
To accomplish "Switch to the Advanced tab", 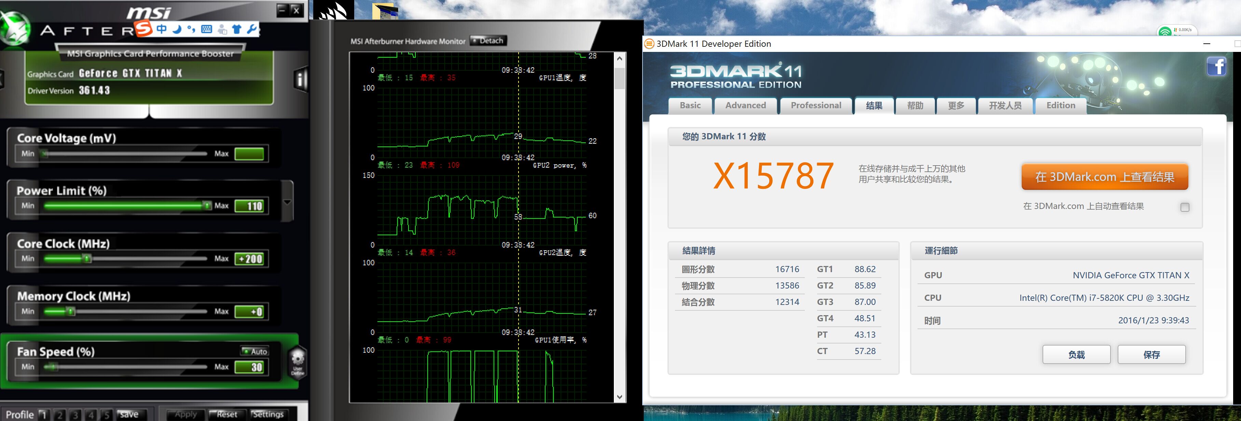I will tap(745, 106).
